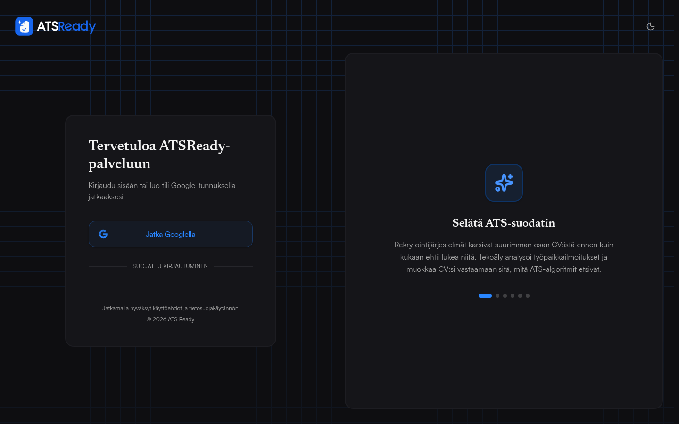Click the text "Kirjaudu sisään tai luo tili"
This screenshot has height=424, width=679.
(129, 185)
